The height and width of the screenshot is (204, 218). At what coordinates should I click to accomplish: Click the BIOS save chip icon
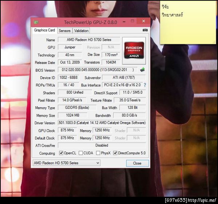click(142, 70)
